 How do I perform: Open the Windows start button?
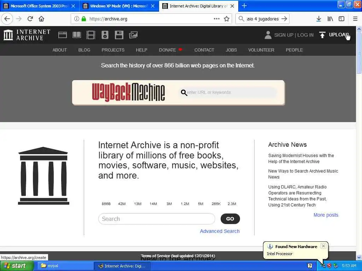click(x=17, y=266)
